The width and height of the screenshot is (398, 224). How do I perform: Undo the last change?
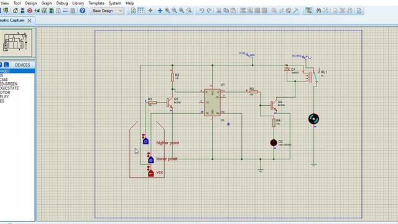[201, 11]
